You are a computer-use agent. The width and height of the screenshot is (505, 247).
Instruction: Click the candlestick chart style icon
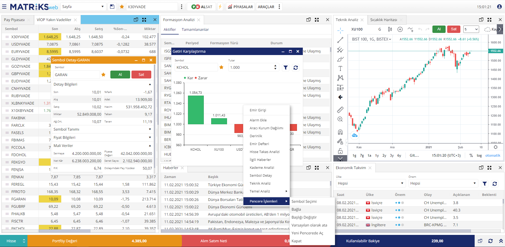[390, 29]
